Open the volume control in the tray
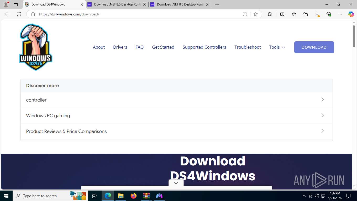The width and height of the screenshot is (357, 201). click(x=317, y=196)
